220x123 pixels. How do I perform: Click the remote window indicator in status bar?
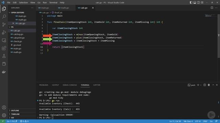coord(3,121)
